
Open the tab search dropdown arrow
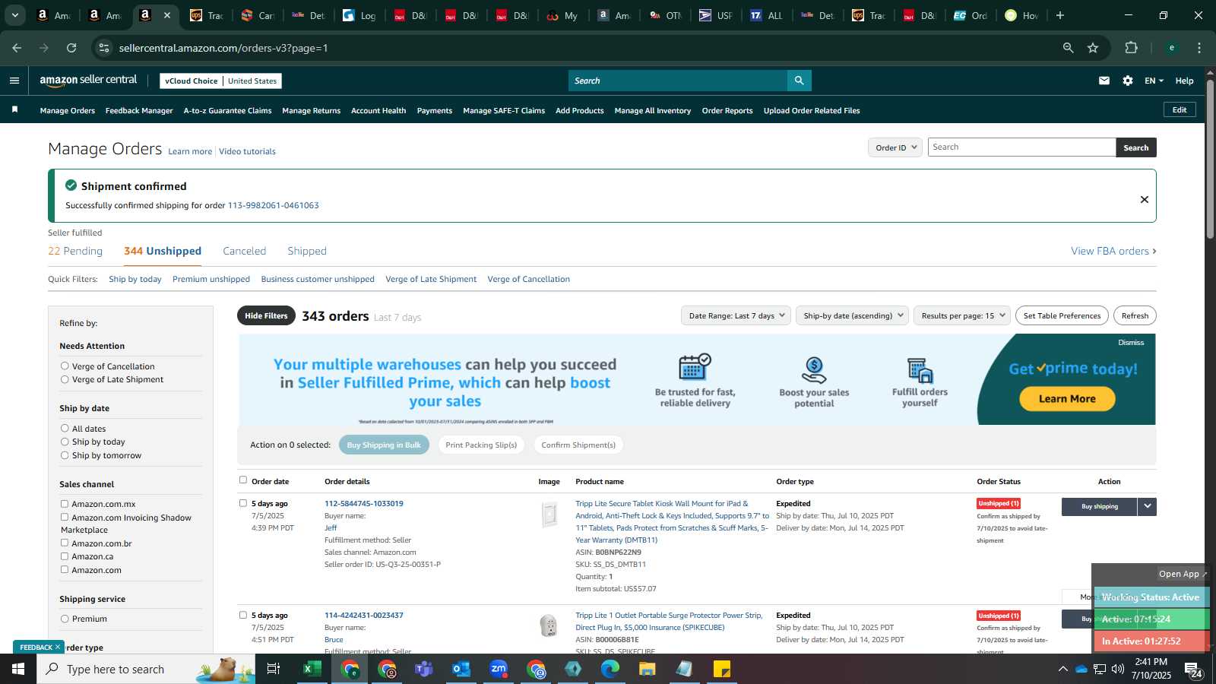point(14,15)
